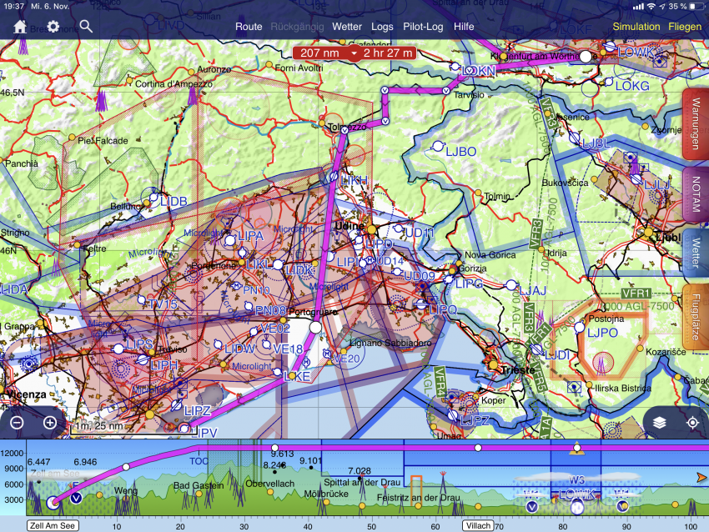Select the LJAJ airfield symbol
This screenshot has height=532, width=709.
tap(511, 285)
